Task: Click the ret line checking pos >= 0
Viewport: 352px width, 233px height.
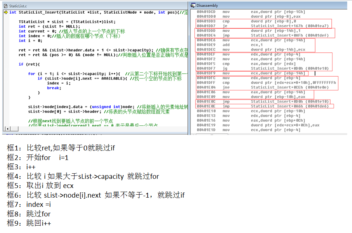Action: pyautogui.click(x=103, y=55)
